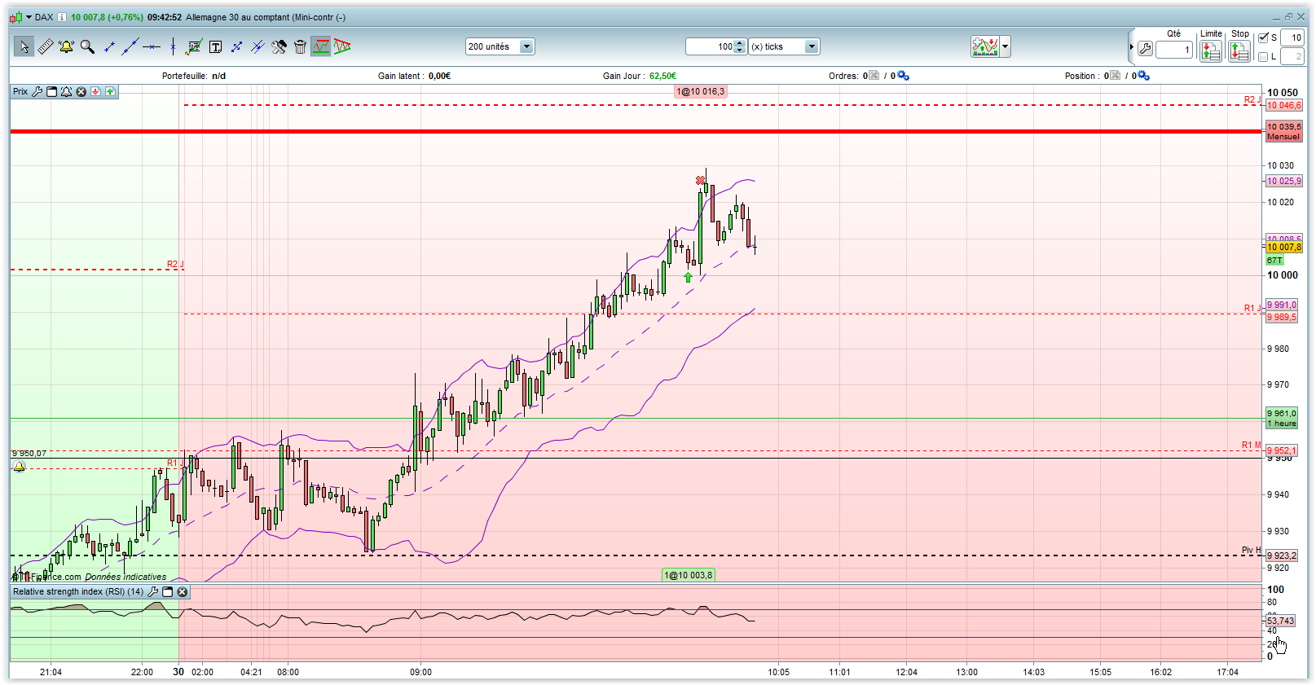Close the Prix panel with X icon
1316x685 pixels.
81,91
